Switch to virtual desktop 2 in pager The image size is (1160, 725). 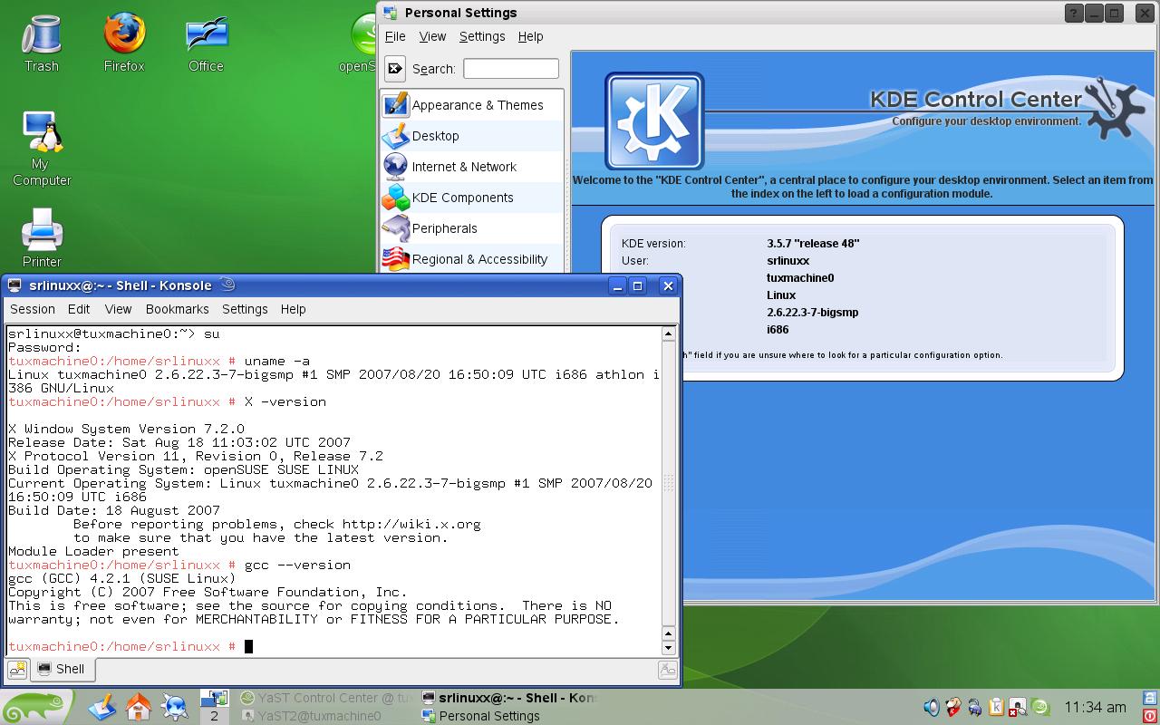(x=215, y=715)
